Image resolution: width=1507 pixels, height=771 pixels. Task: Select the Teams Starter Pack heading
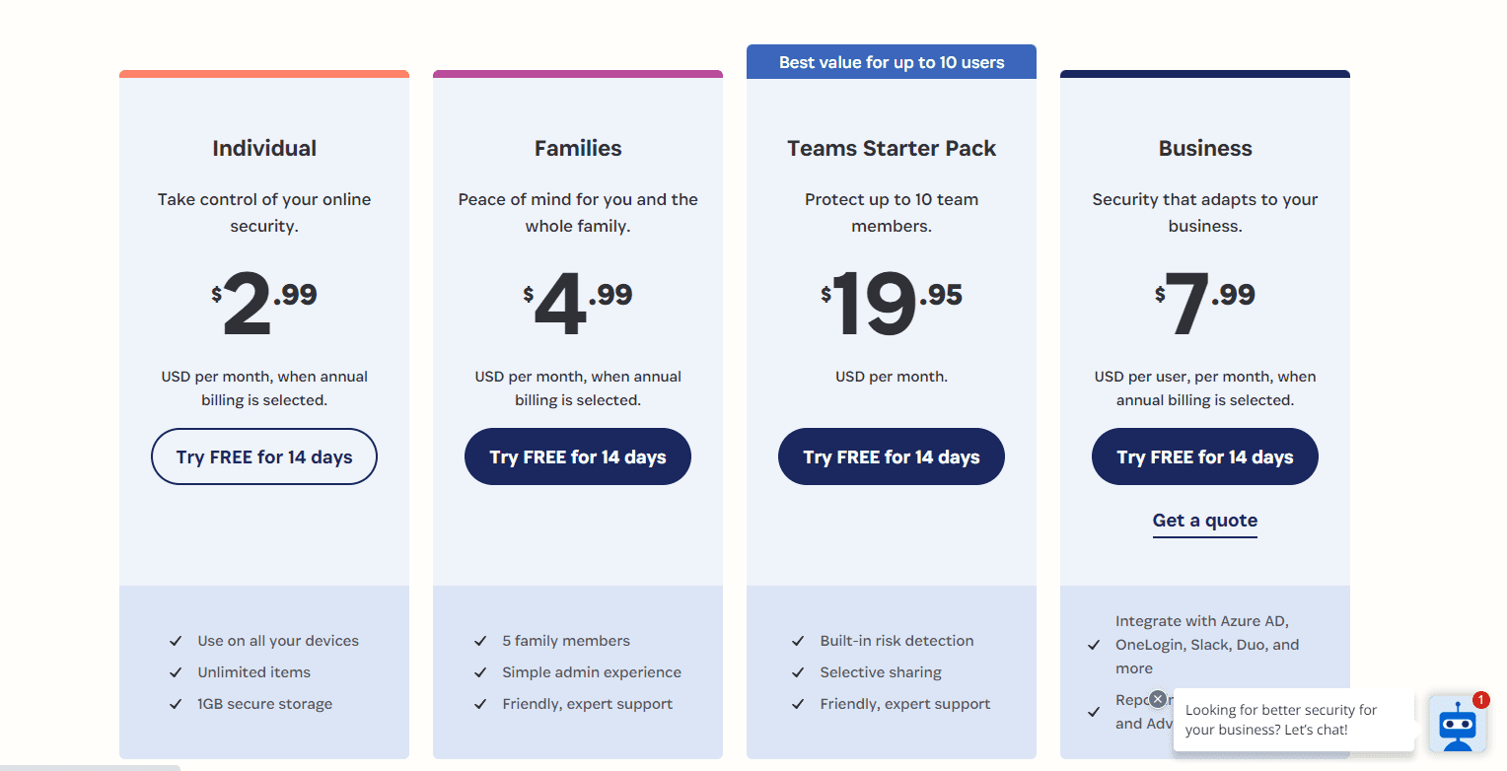point(892,149)
